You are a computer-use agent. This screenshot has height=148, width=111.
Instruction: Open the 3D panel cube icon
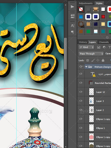pos(73,16)
